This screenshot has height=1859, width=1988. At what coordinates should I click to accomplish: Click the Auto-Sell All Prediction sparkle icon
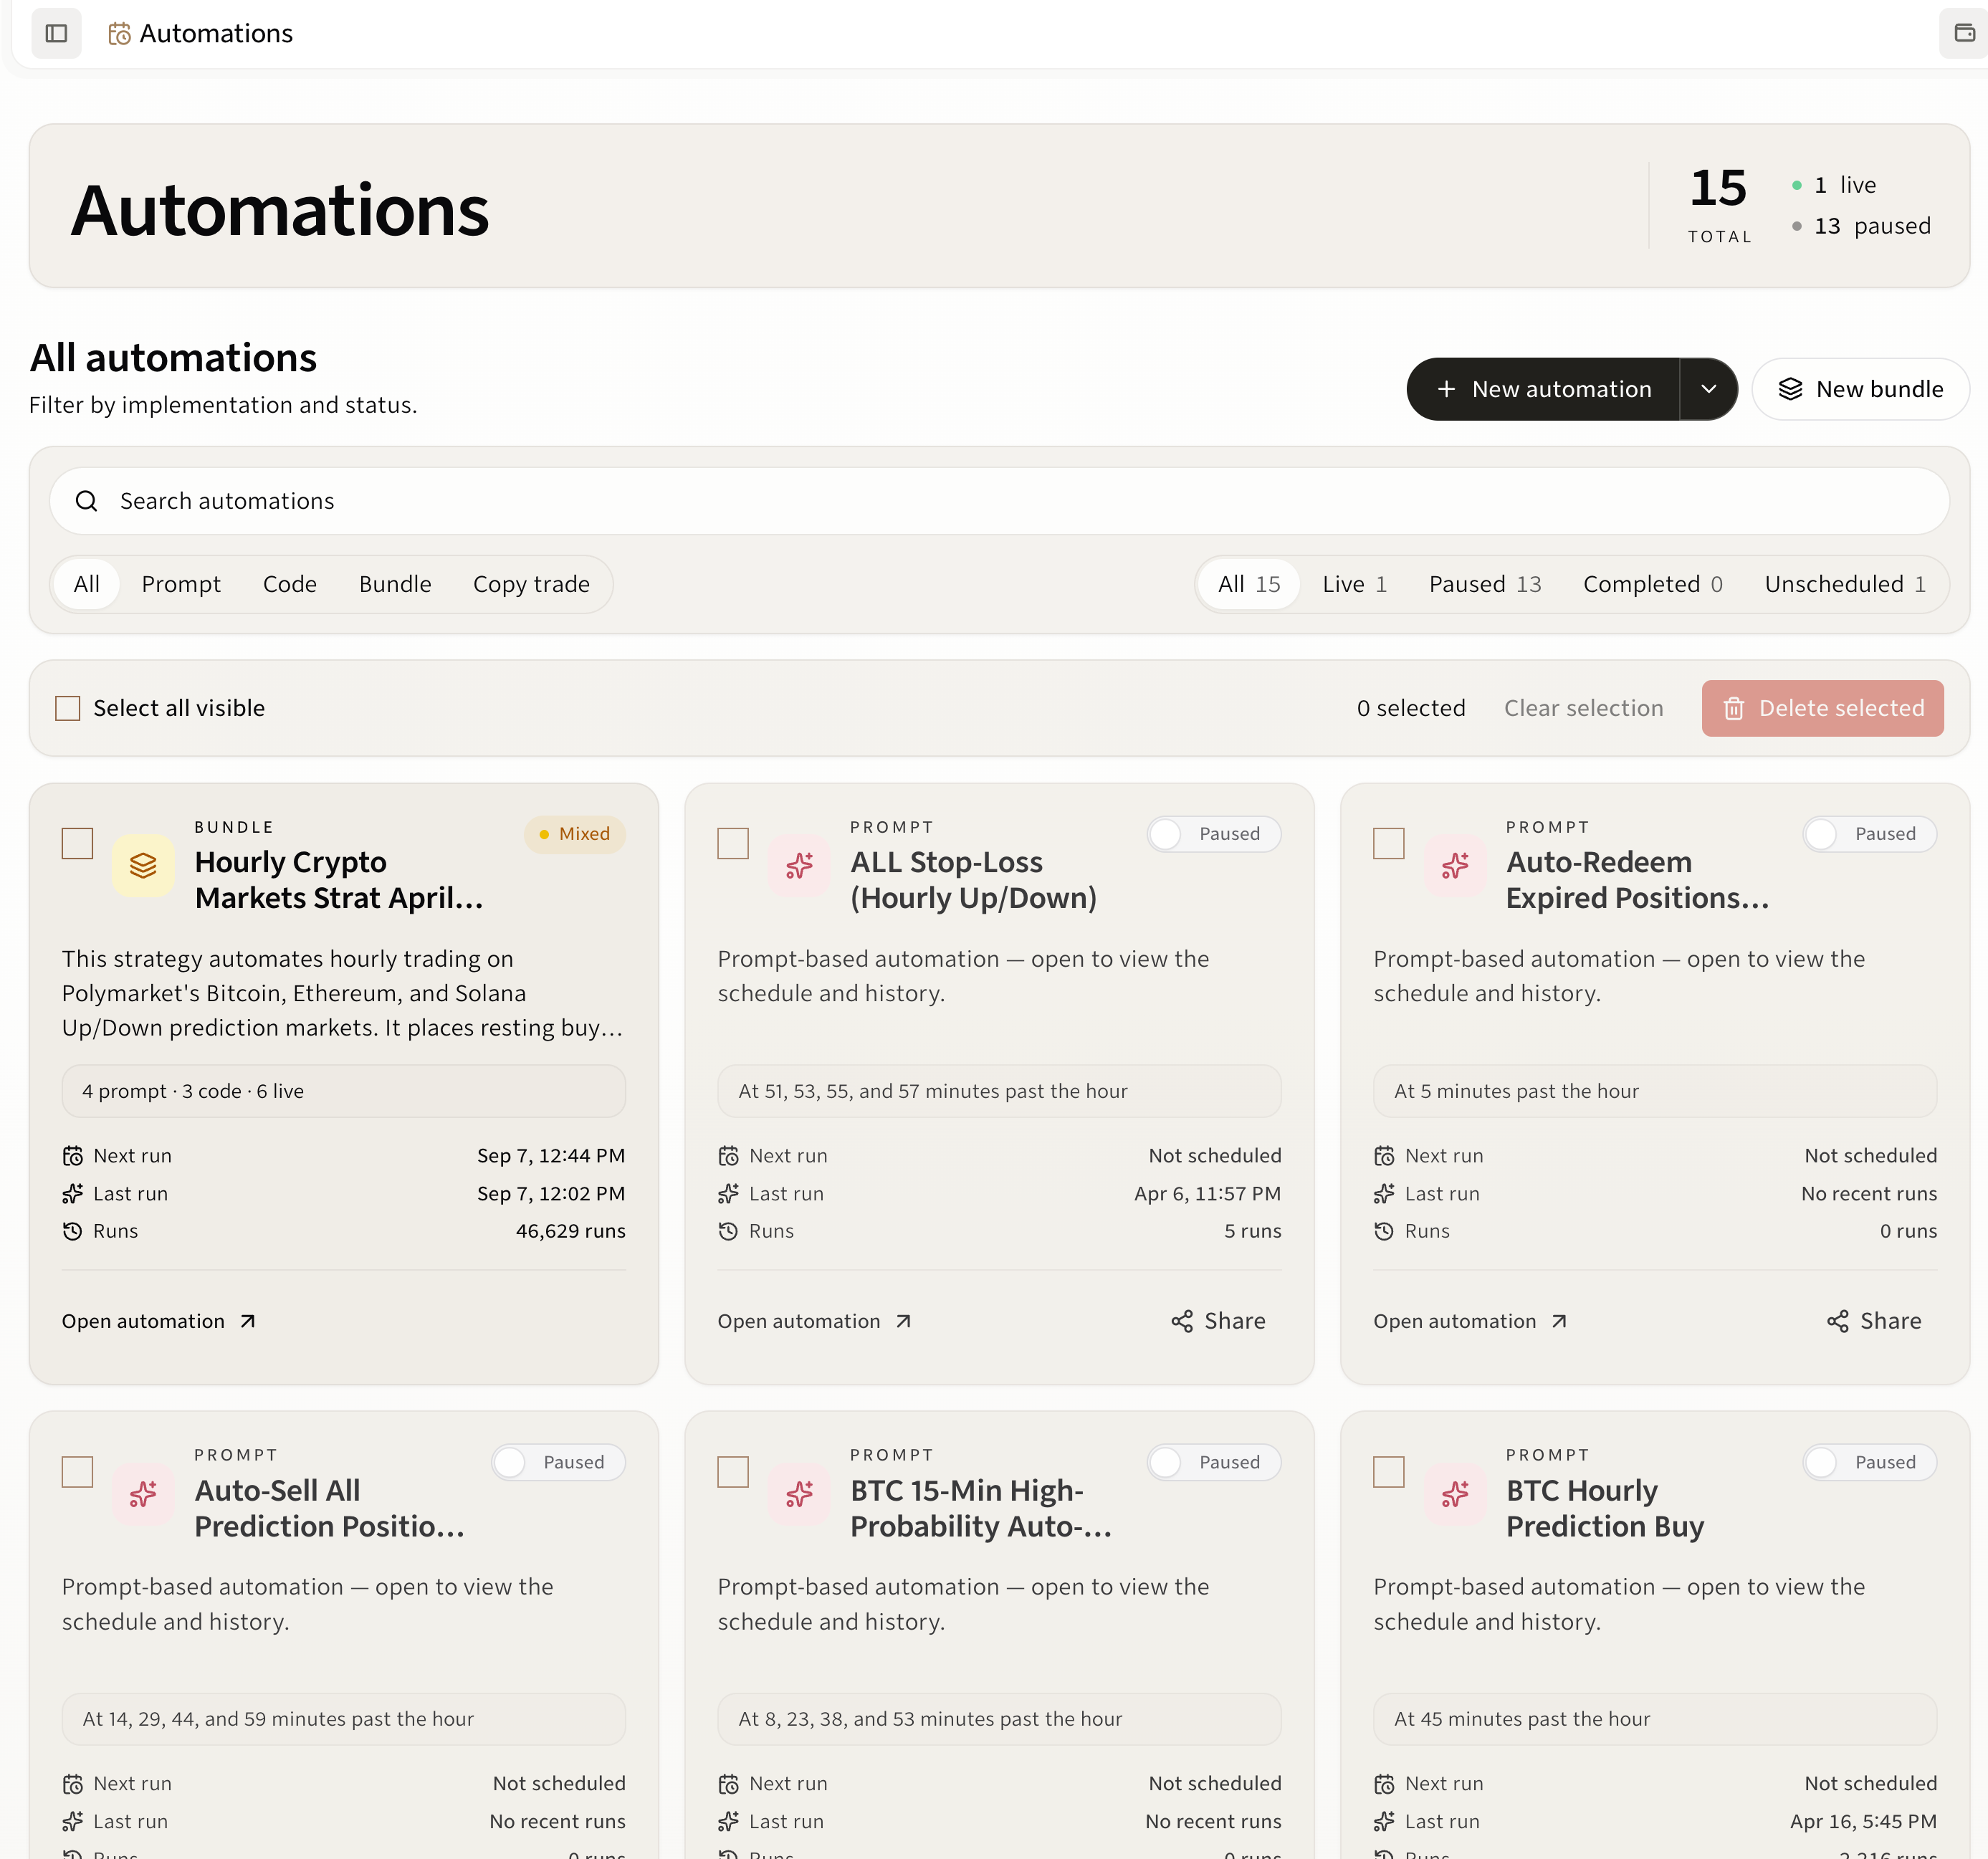click(x=143, y=1494)
